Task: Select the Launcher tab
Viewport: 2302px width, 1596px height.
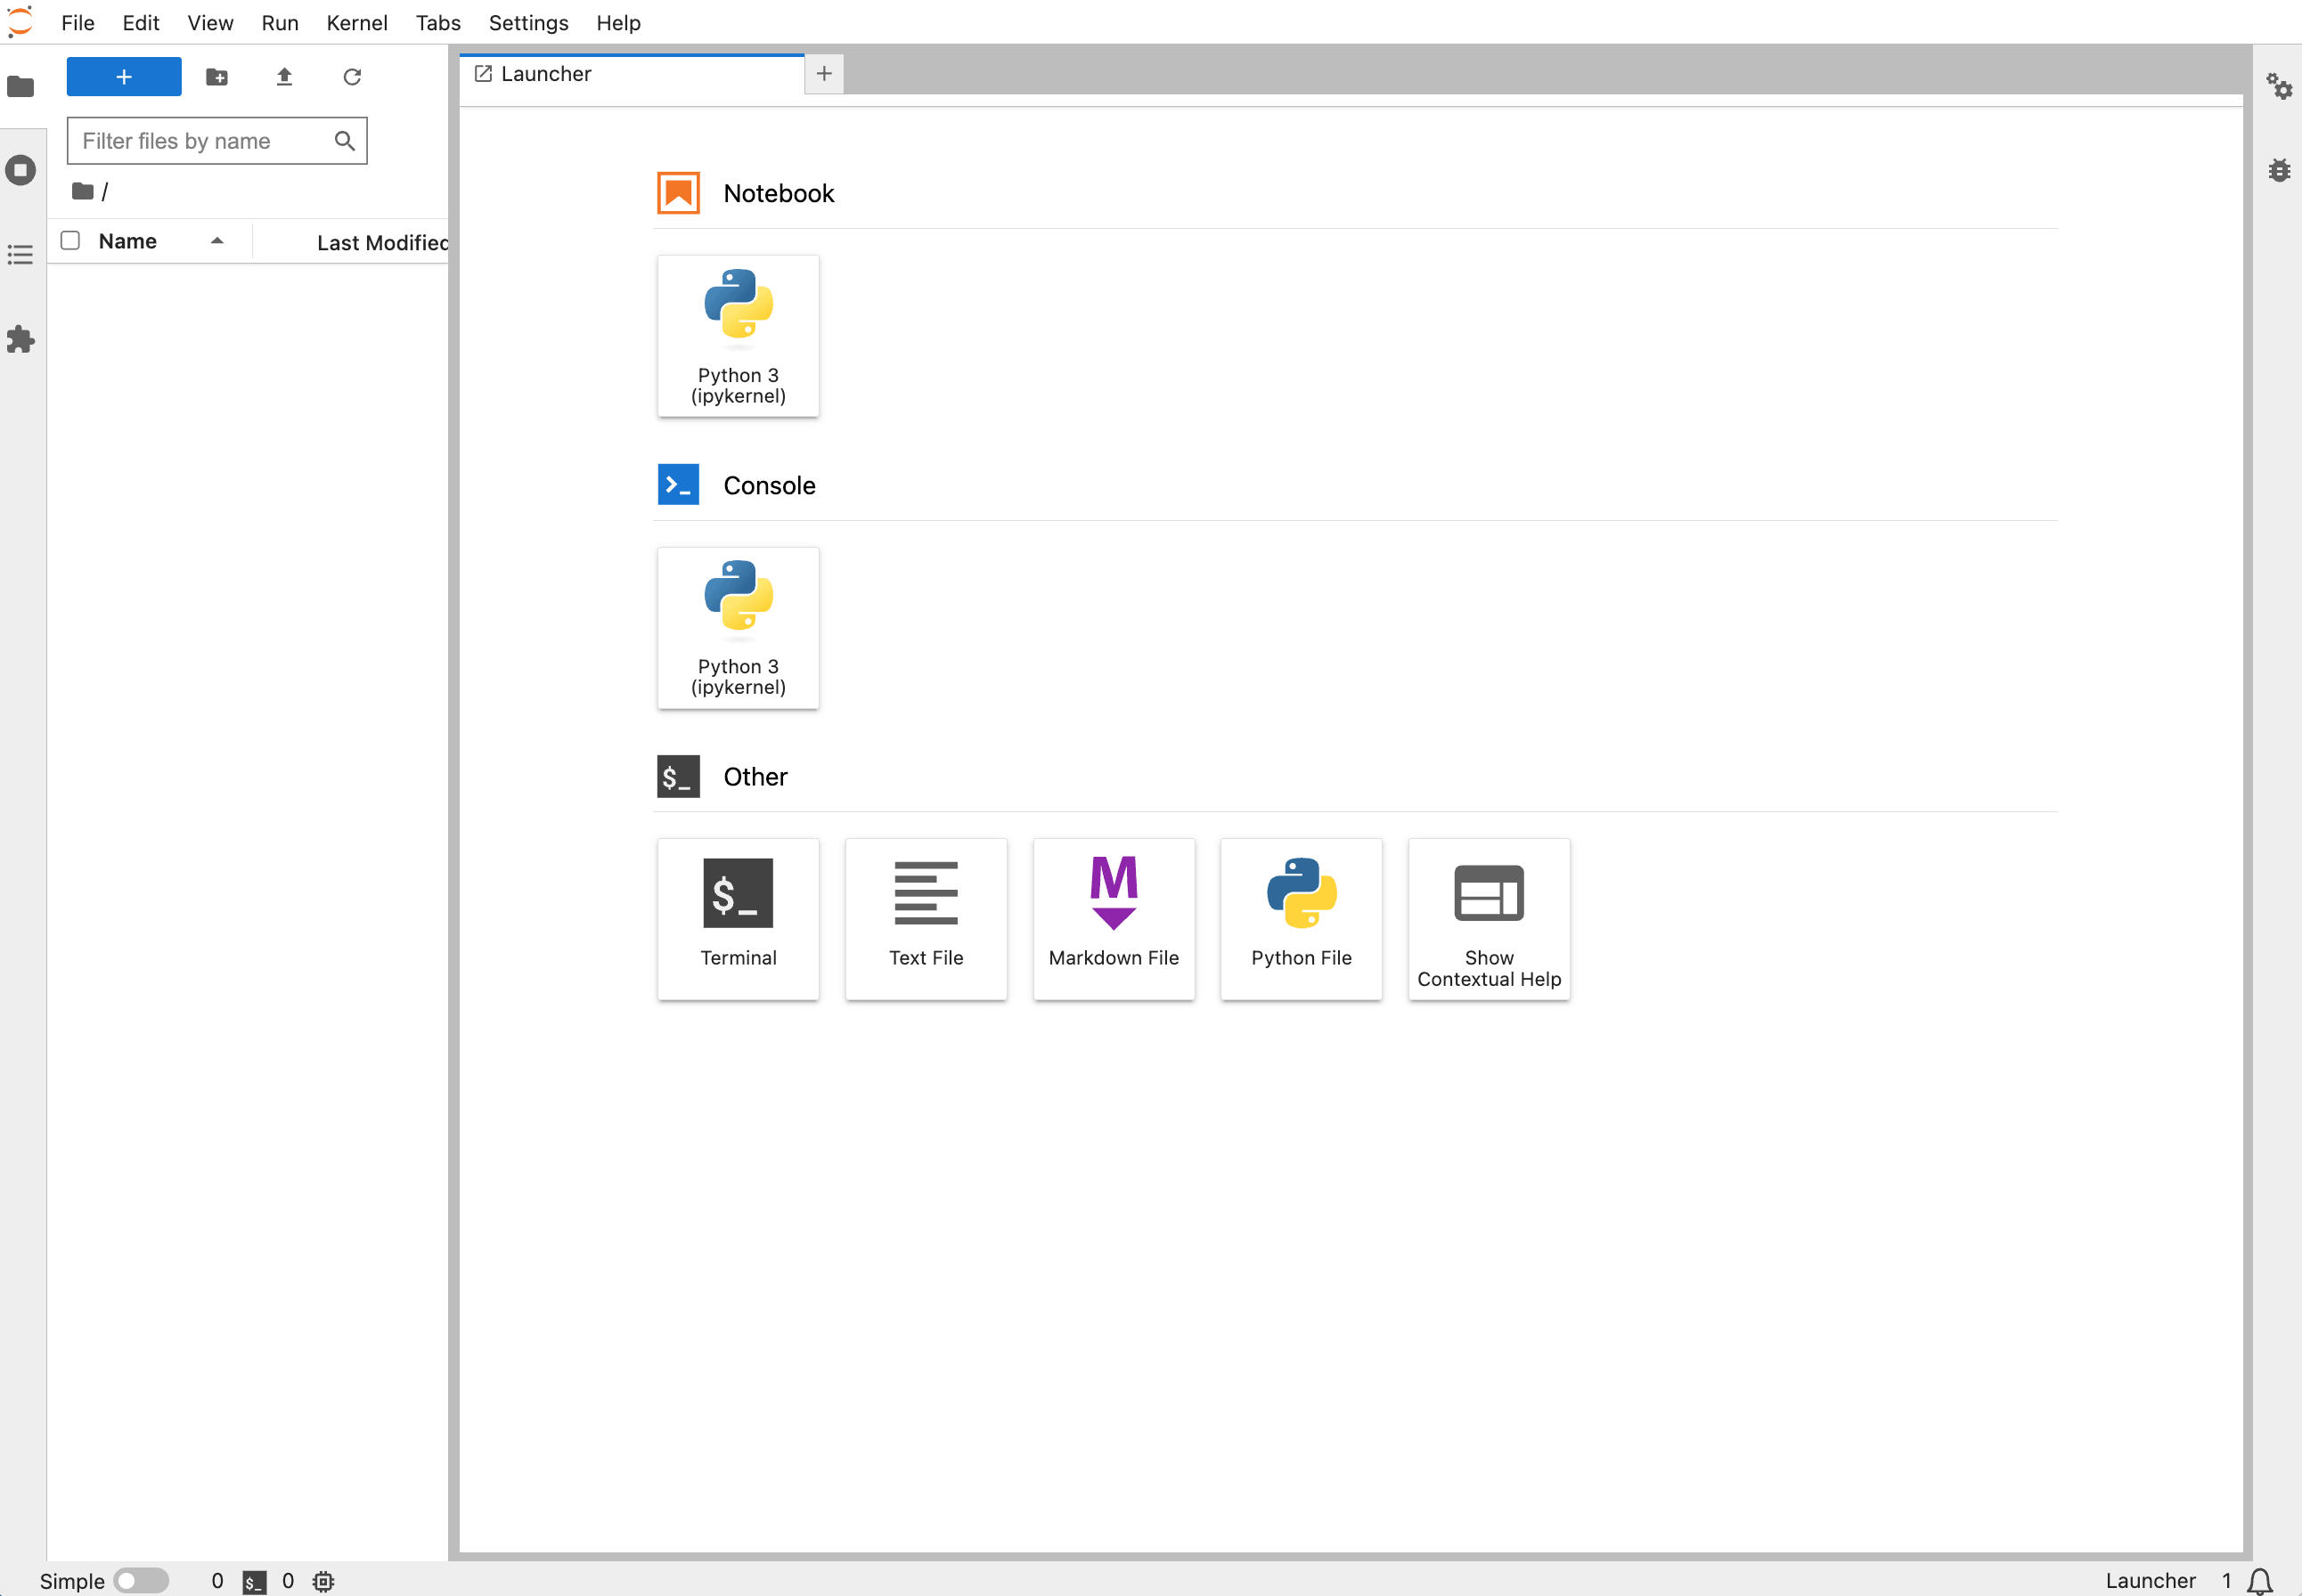Action: tap(632, 74)
